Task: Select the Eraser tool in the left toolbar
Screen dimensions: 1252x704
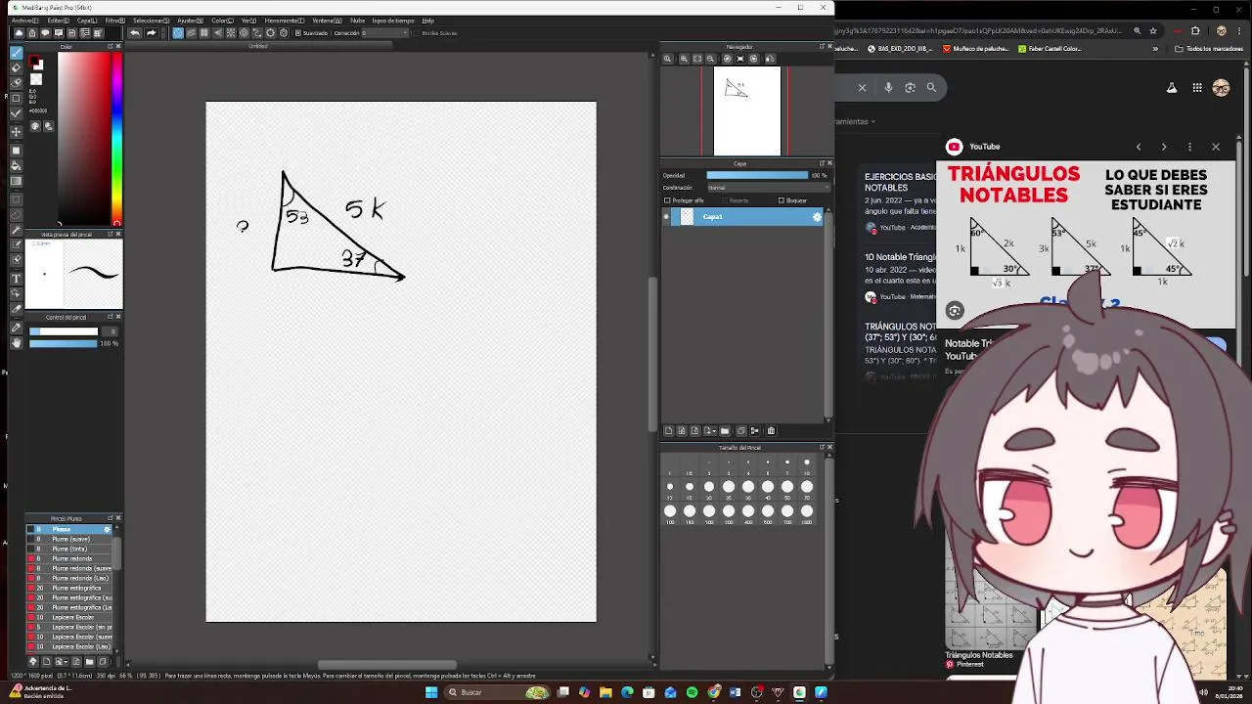Action: click(16, 68)
